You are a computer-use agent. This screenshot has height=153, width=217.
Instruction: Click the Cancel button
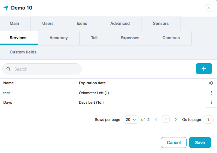[x=174, y=143]
